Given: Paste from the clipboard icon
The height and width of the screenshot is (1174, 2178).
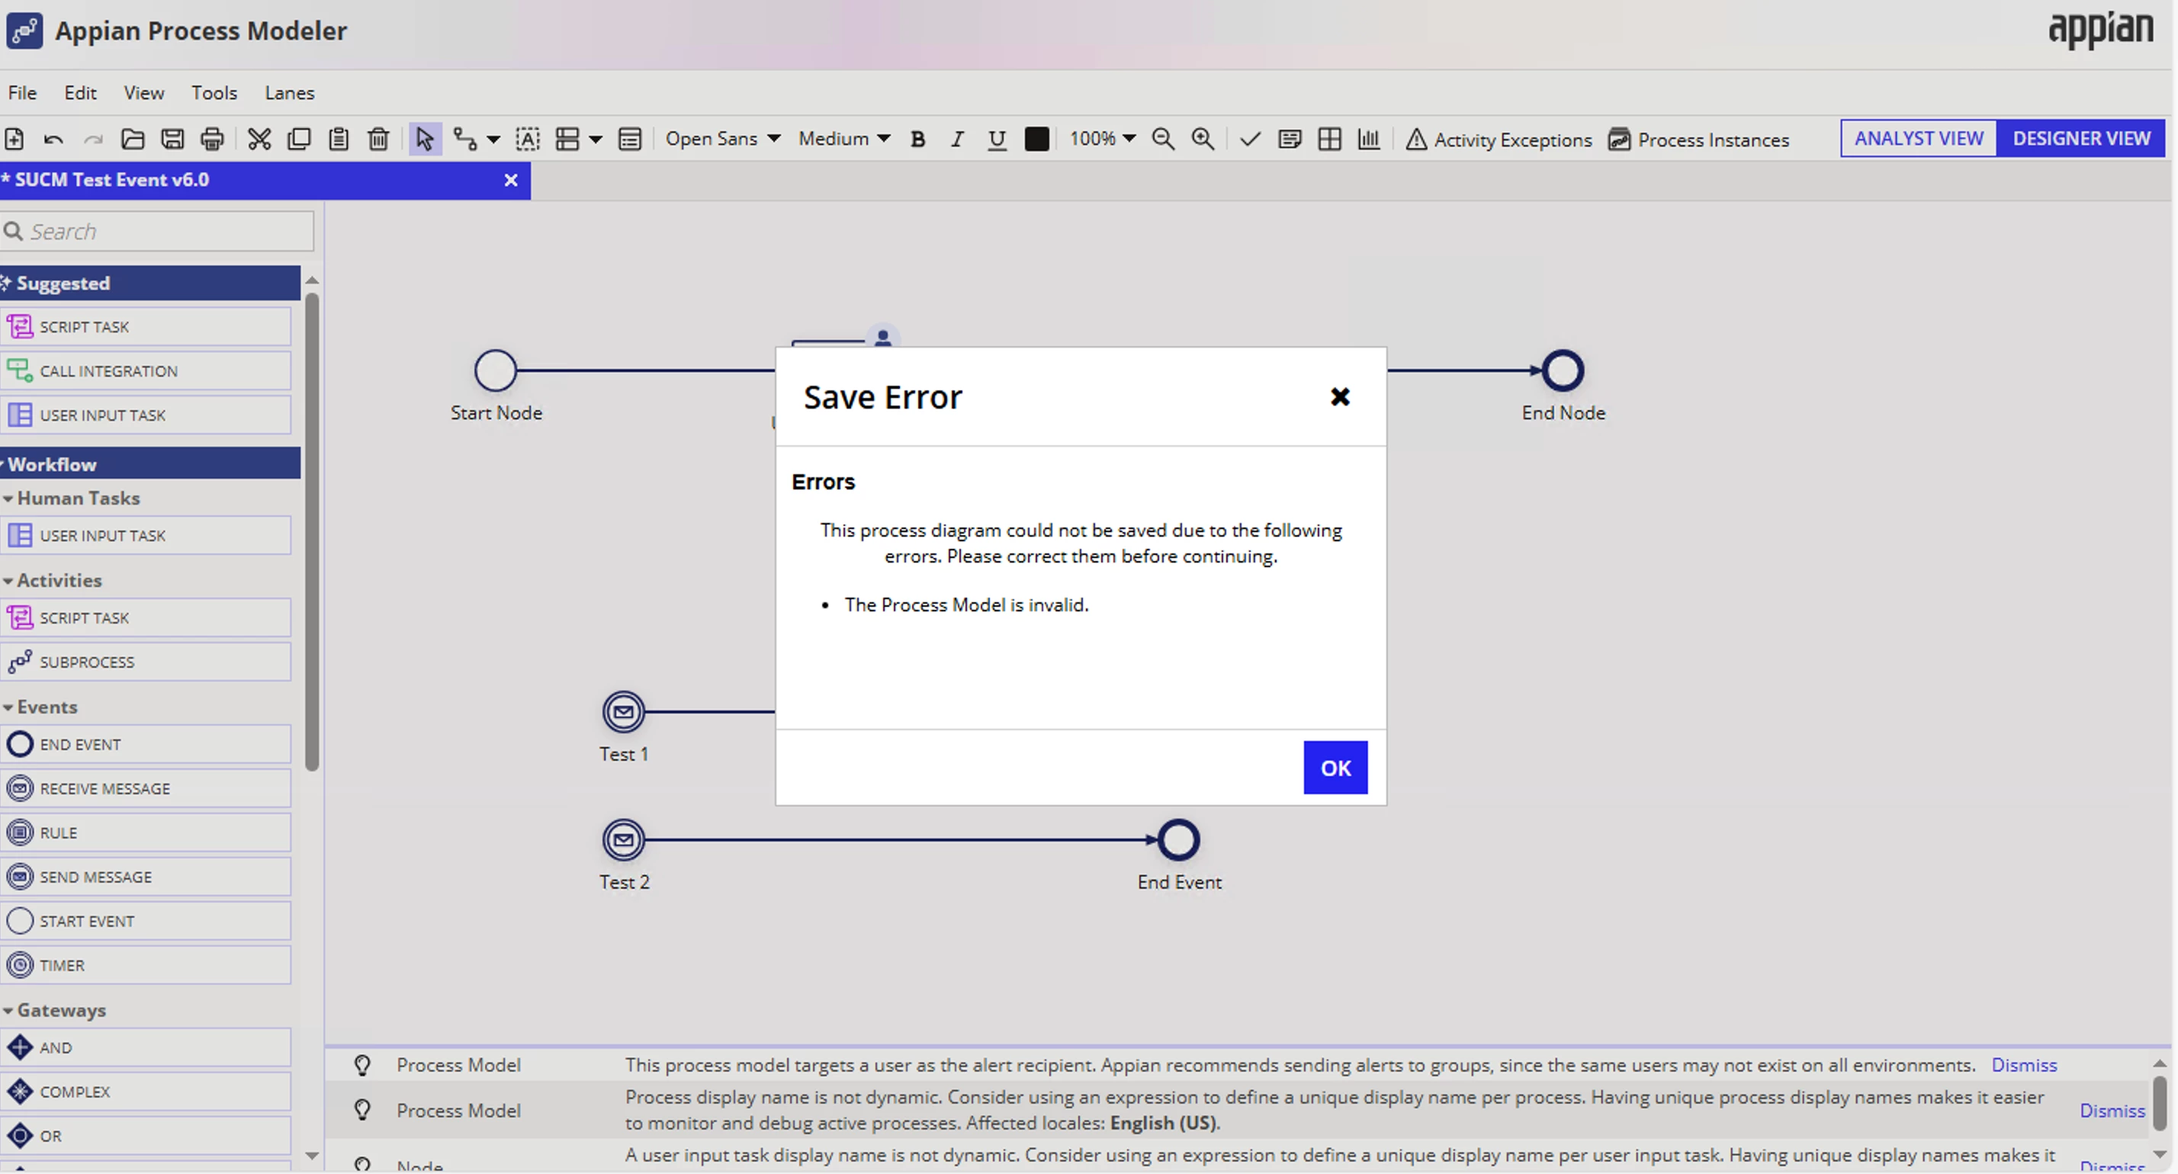Looking at the screenshot, I should point(338,139).
